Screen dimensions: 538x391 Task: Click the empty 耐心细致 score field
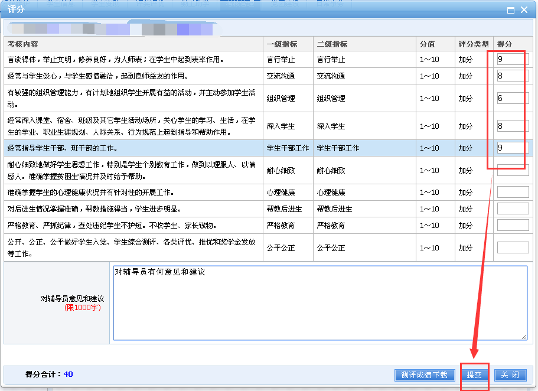pos(513,170)
